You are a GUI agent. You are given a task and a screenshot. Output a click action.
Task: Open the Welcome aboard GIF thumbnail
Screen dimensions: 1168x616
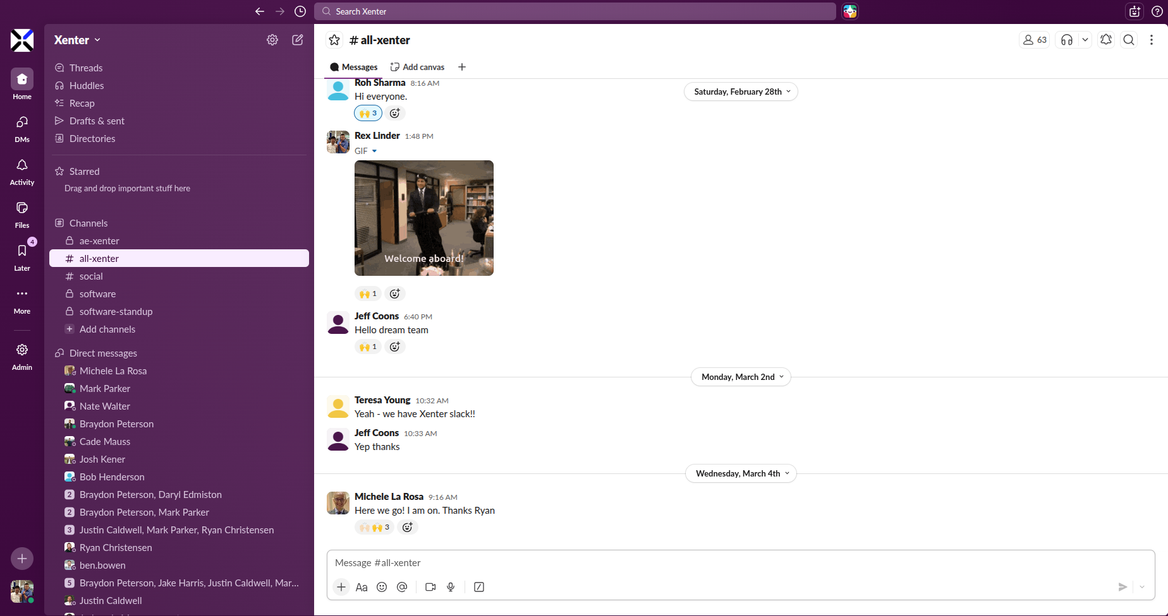click(x=423, y=218)
